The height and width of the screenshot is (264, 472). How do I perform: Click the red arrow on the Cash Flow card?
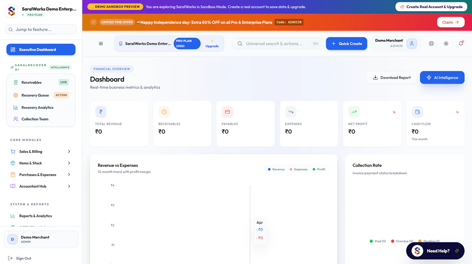(457, 112)
